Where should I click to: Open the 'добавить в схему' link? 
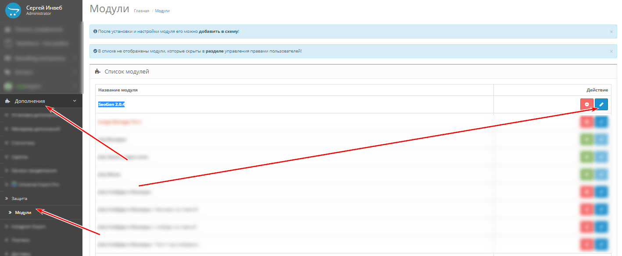coord(218,32)
